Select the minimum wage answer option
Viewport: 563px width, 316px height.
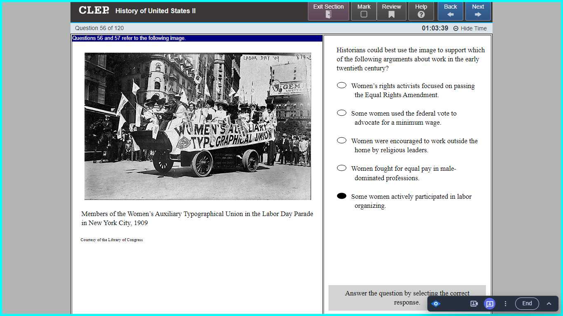tap(342, 113)
